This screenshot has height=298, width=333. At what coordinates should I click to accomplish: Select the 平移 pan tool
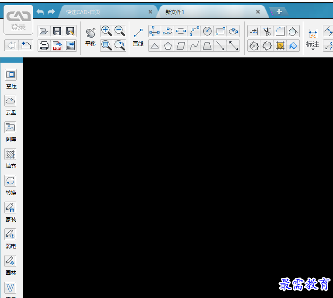coord(90,37)
